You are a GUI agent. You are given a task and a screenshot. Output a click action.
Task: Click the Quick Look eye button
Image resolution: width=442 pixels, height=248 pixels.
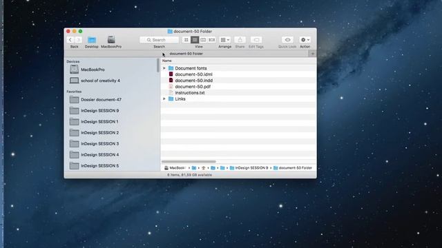click(x=287, y=40)
